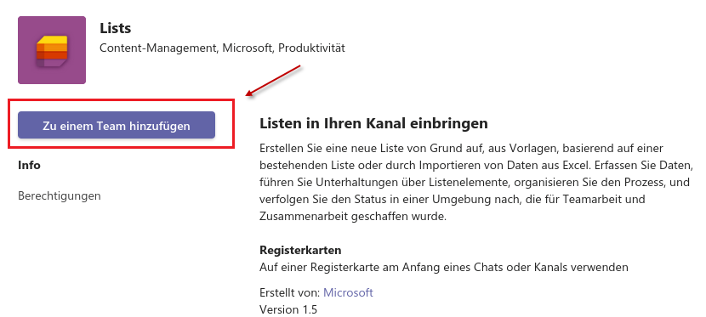The image size is (706, 317).
Task: Click the 'Lists' app title
Action: (116, 28)
